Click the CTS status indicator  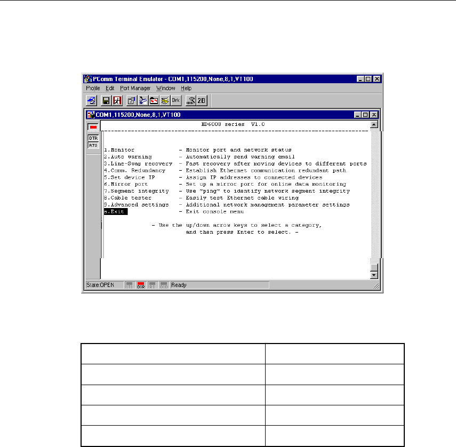click(x=130, y=285)
